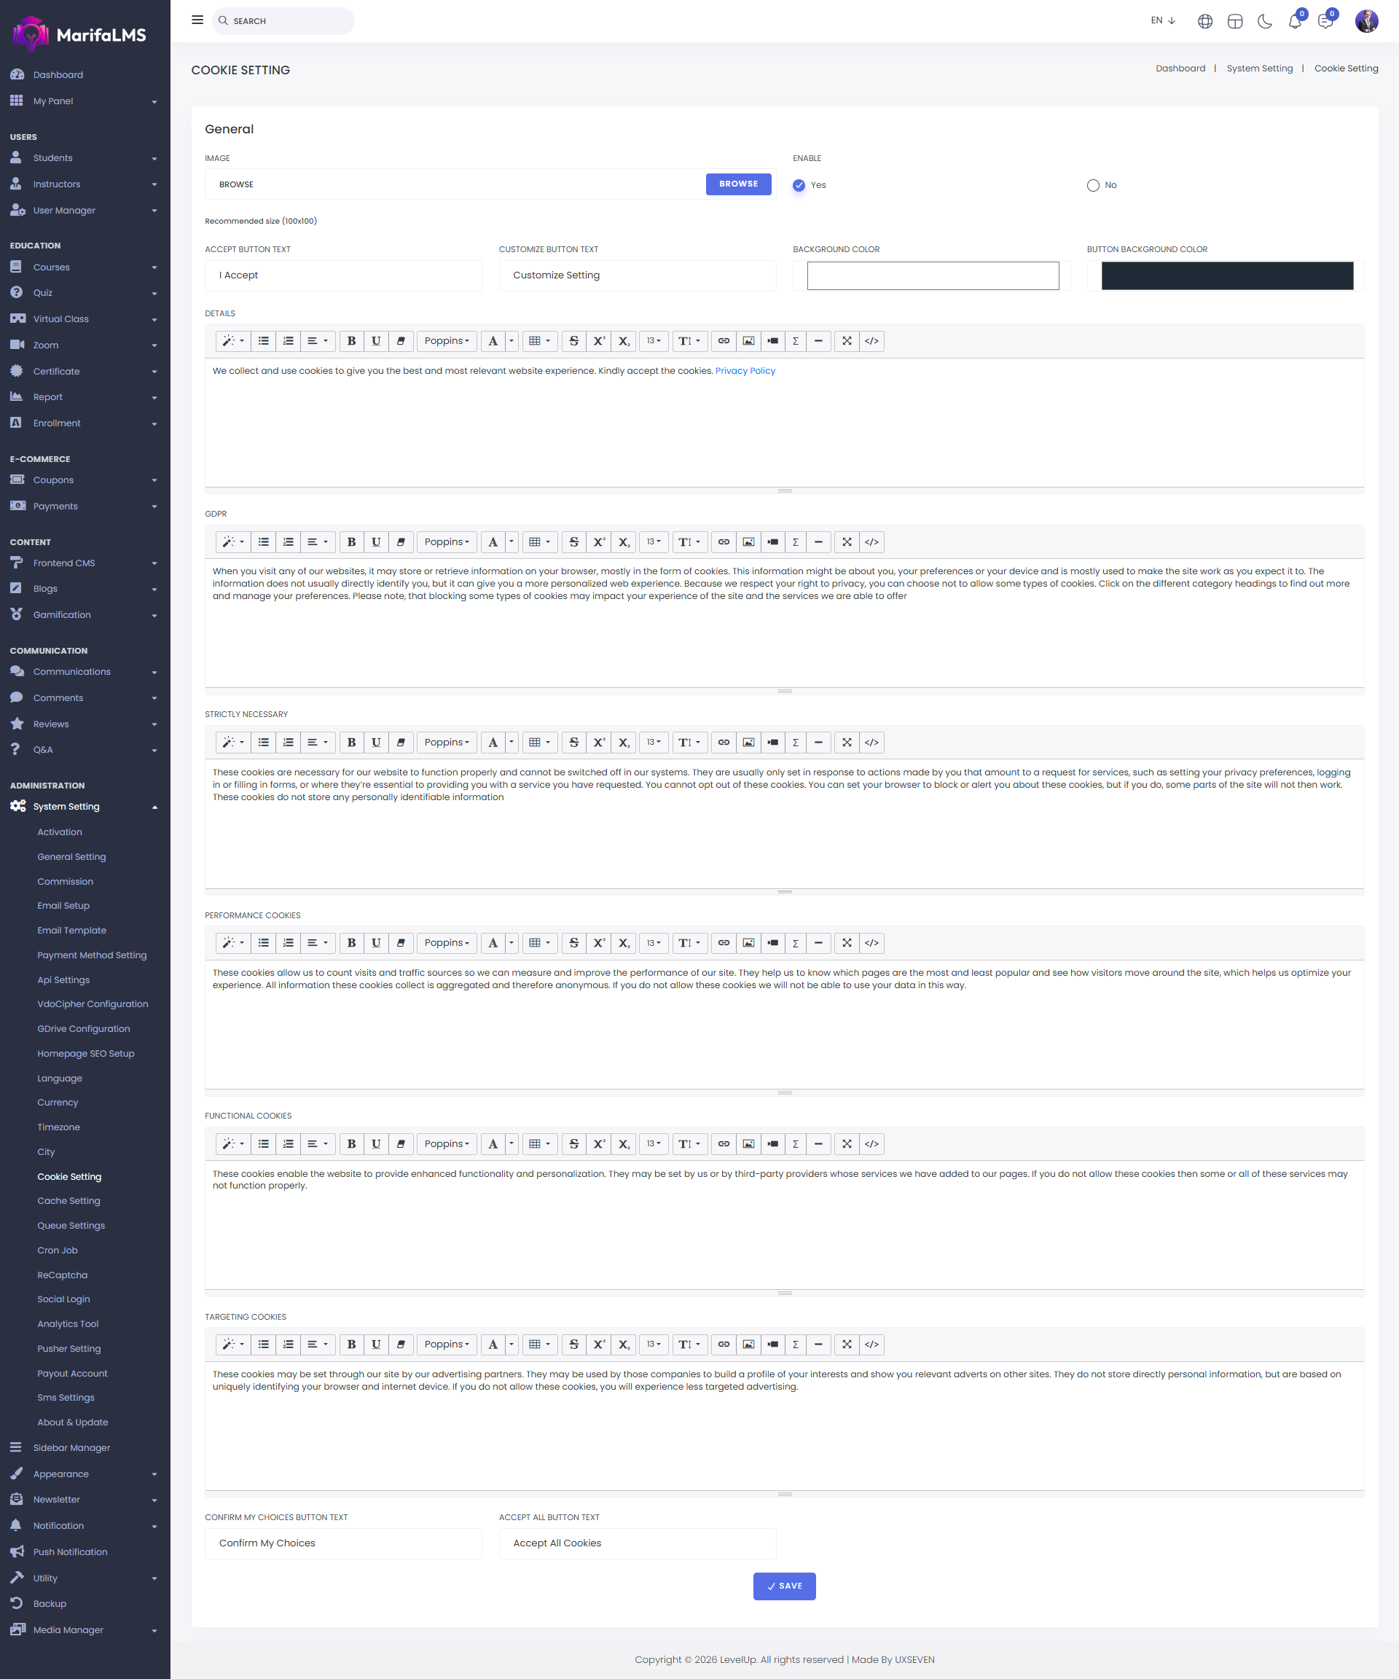Select the No radio for Enable
The height and width of the screenshot is (1679, 1399).
[x=1093, y=186]
